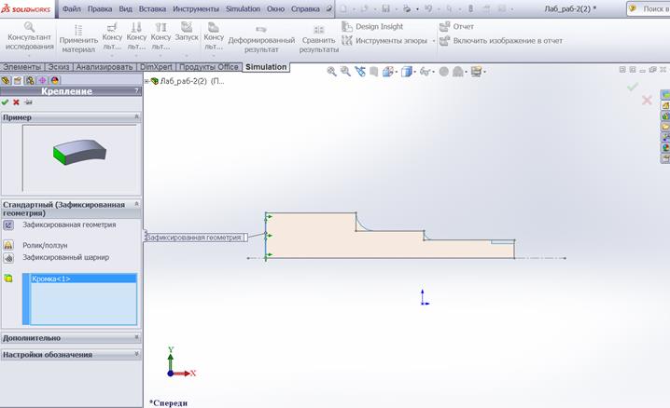Image resolution: width=670 pixels, height=408 pixels.
Task: Pin the Крепление property panel
Action: tap(27, 102)
